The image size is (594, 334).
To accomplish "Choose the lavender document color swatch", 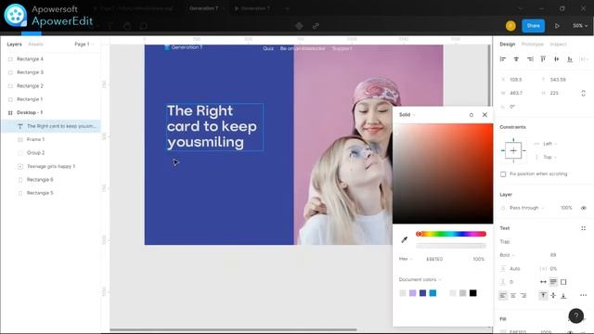I will pos(412,293).
